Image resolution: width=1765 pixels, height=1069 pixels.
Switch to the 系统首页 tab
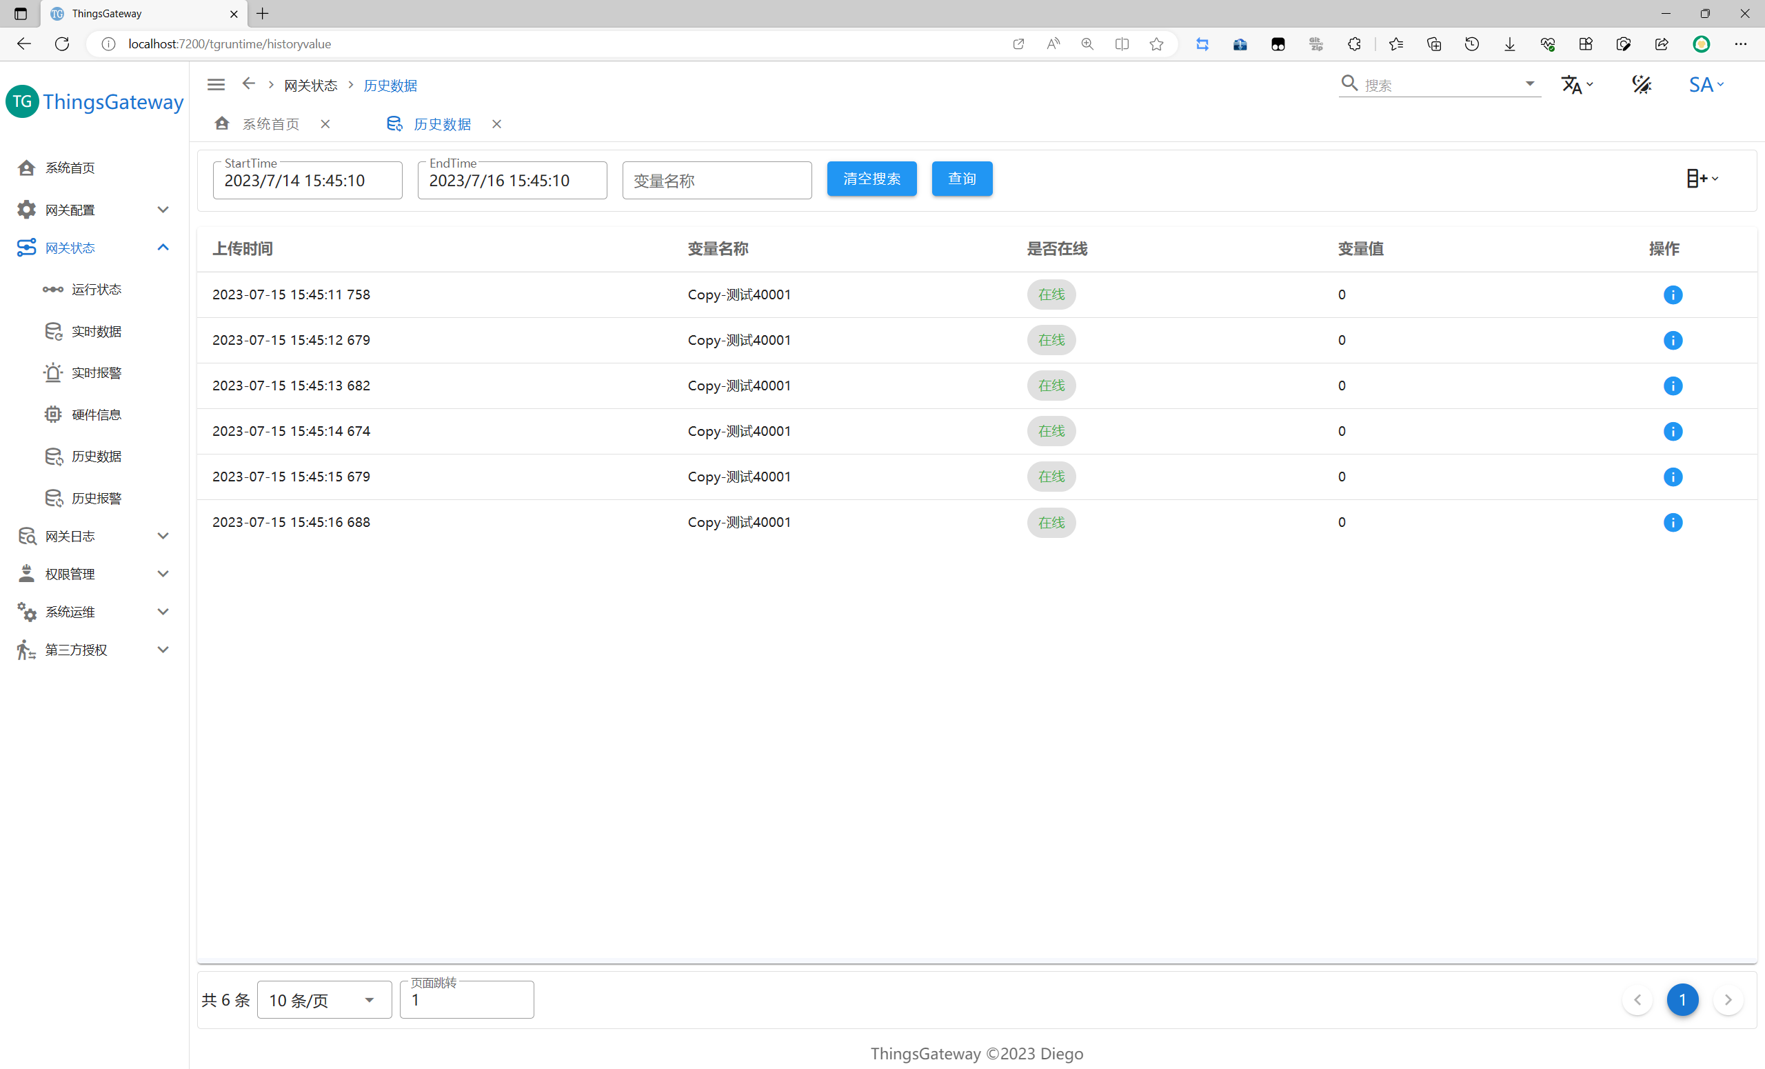click(270, 124)
